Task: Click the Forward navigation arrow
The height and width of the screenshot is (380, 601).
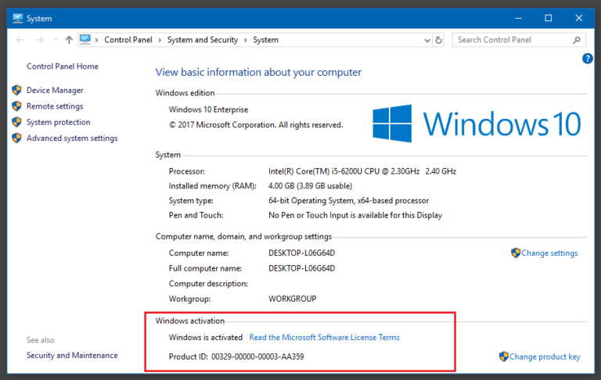Action: click(39, 40)
